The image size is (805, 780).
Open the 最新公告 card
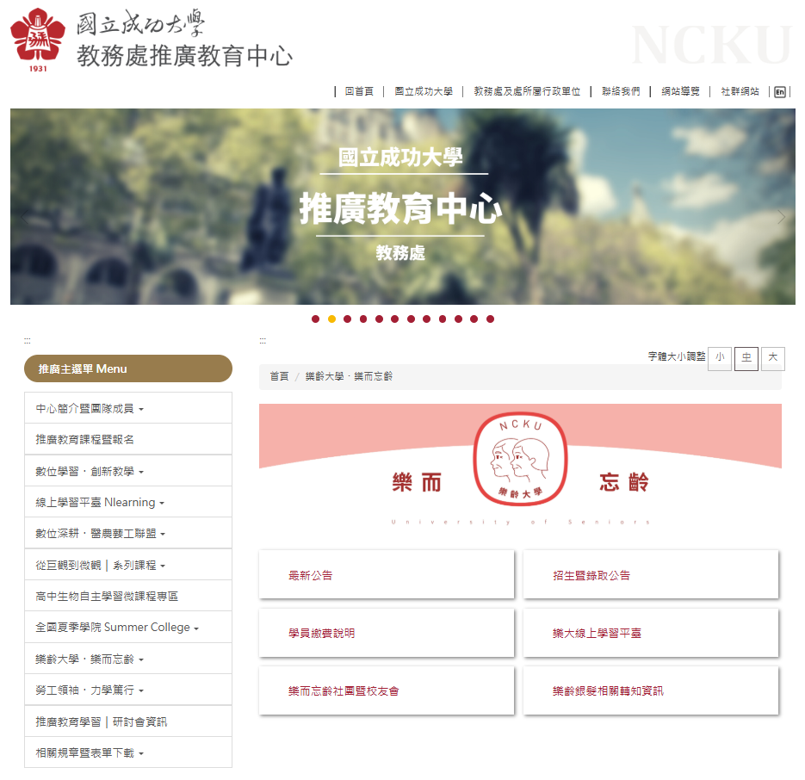point(387,575)
